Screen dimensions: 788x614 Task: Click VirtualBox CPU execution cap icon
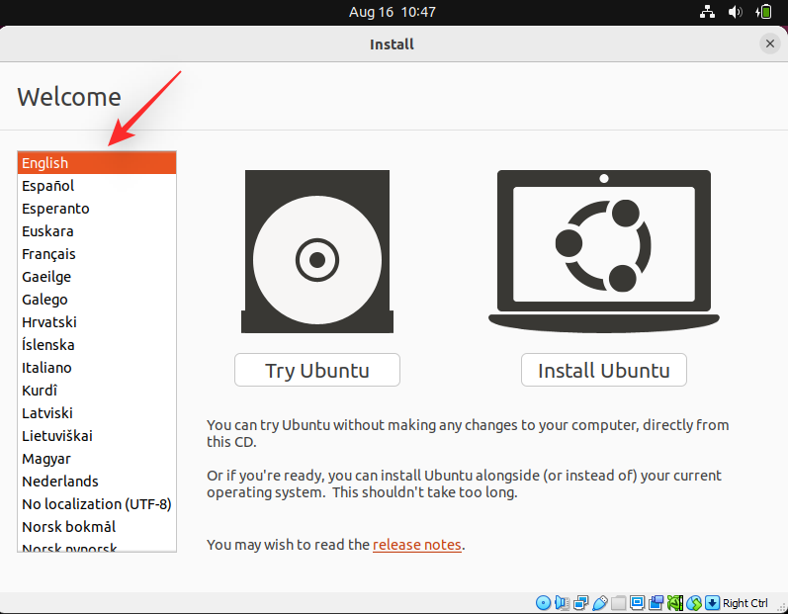(x=675, y=602)
